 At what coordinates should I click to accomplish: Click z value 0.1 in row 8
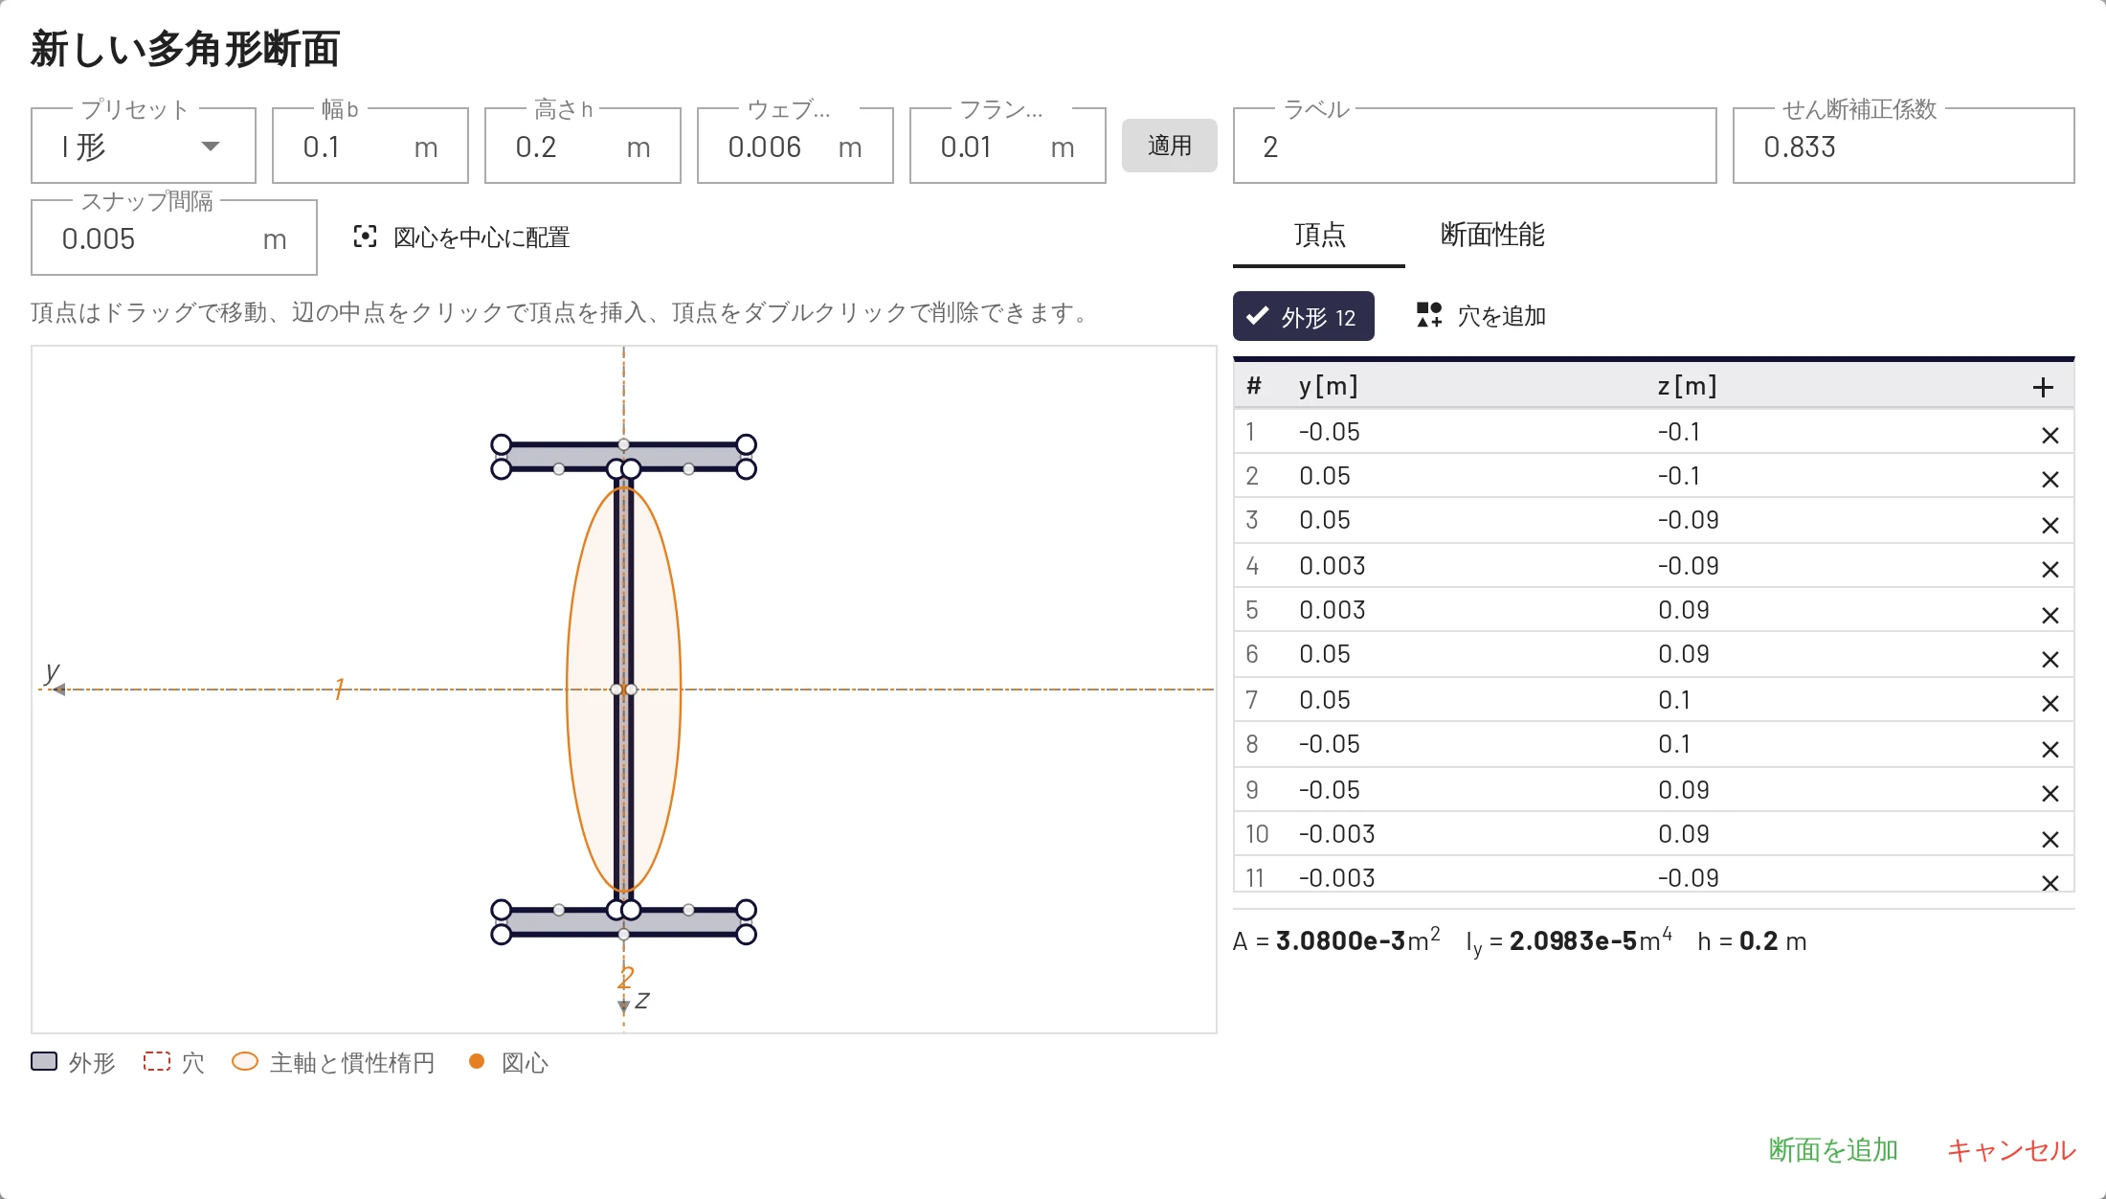coord(1674,744)
